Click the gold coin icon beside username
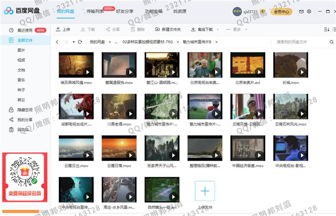336x216 pixels. (x=262, y=11)
